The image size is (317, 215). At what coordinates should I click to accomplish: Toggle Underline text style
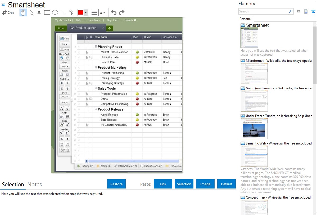(62, 89)
